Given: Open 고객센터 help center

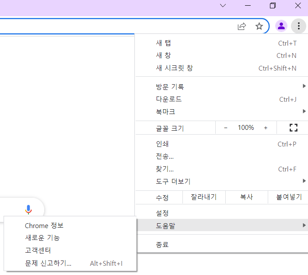Looking at the screenshot, I should 70,250.
